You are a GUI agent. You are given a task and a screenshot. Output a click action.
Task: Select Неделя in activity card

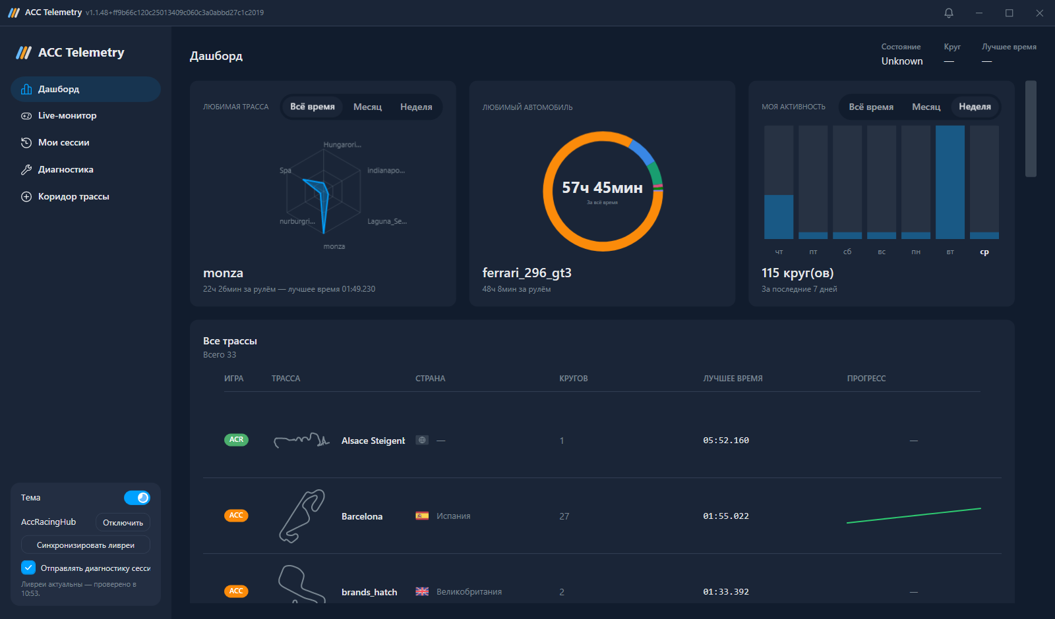975,107
